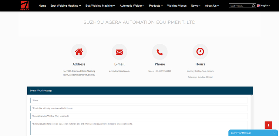This screenshot has width=279, height=136.
Task: Click the Start Typing search box
Action: tap(240, 6)
